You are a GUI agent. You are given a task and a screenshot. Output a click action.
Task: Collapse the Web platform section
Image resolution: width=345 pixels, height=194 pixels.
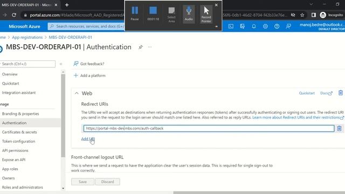(77, 93)
